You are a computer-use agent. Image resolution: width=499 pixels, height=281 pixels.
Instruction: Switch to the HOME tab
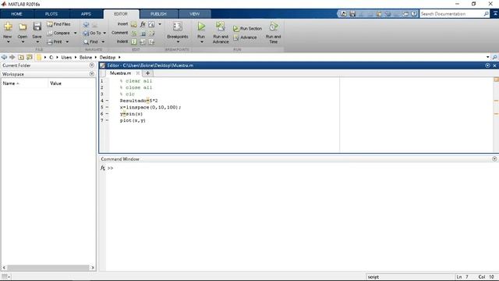coord(16,14)
